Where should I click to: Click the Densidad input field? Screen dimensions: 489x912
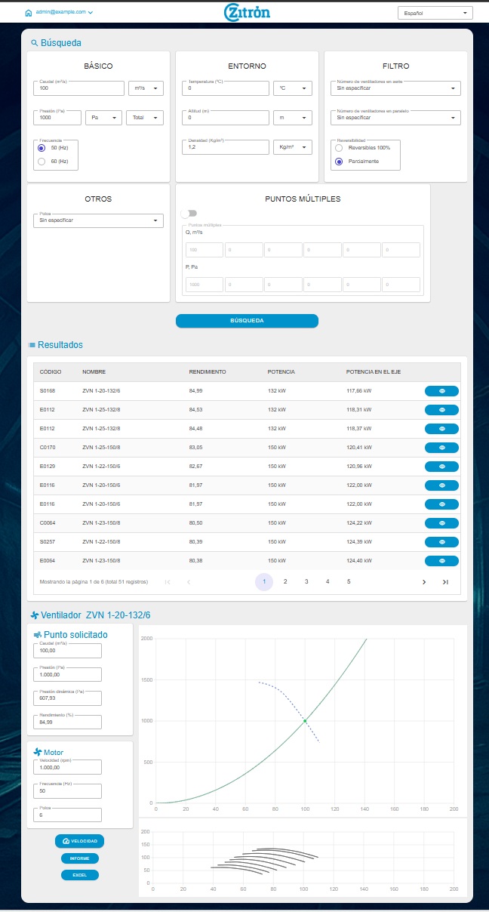226,147
